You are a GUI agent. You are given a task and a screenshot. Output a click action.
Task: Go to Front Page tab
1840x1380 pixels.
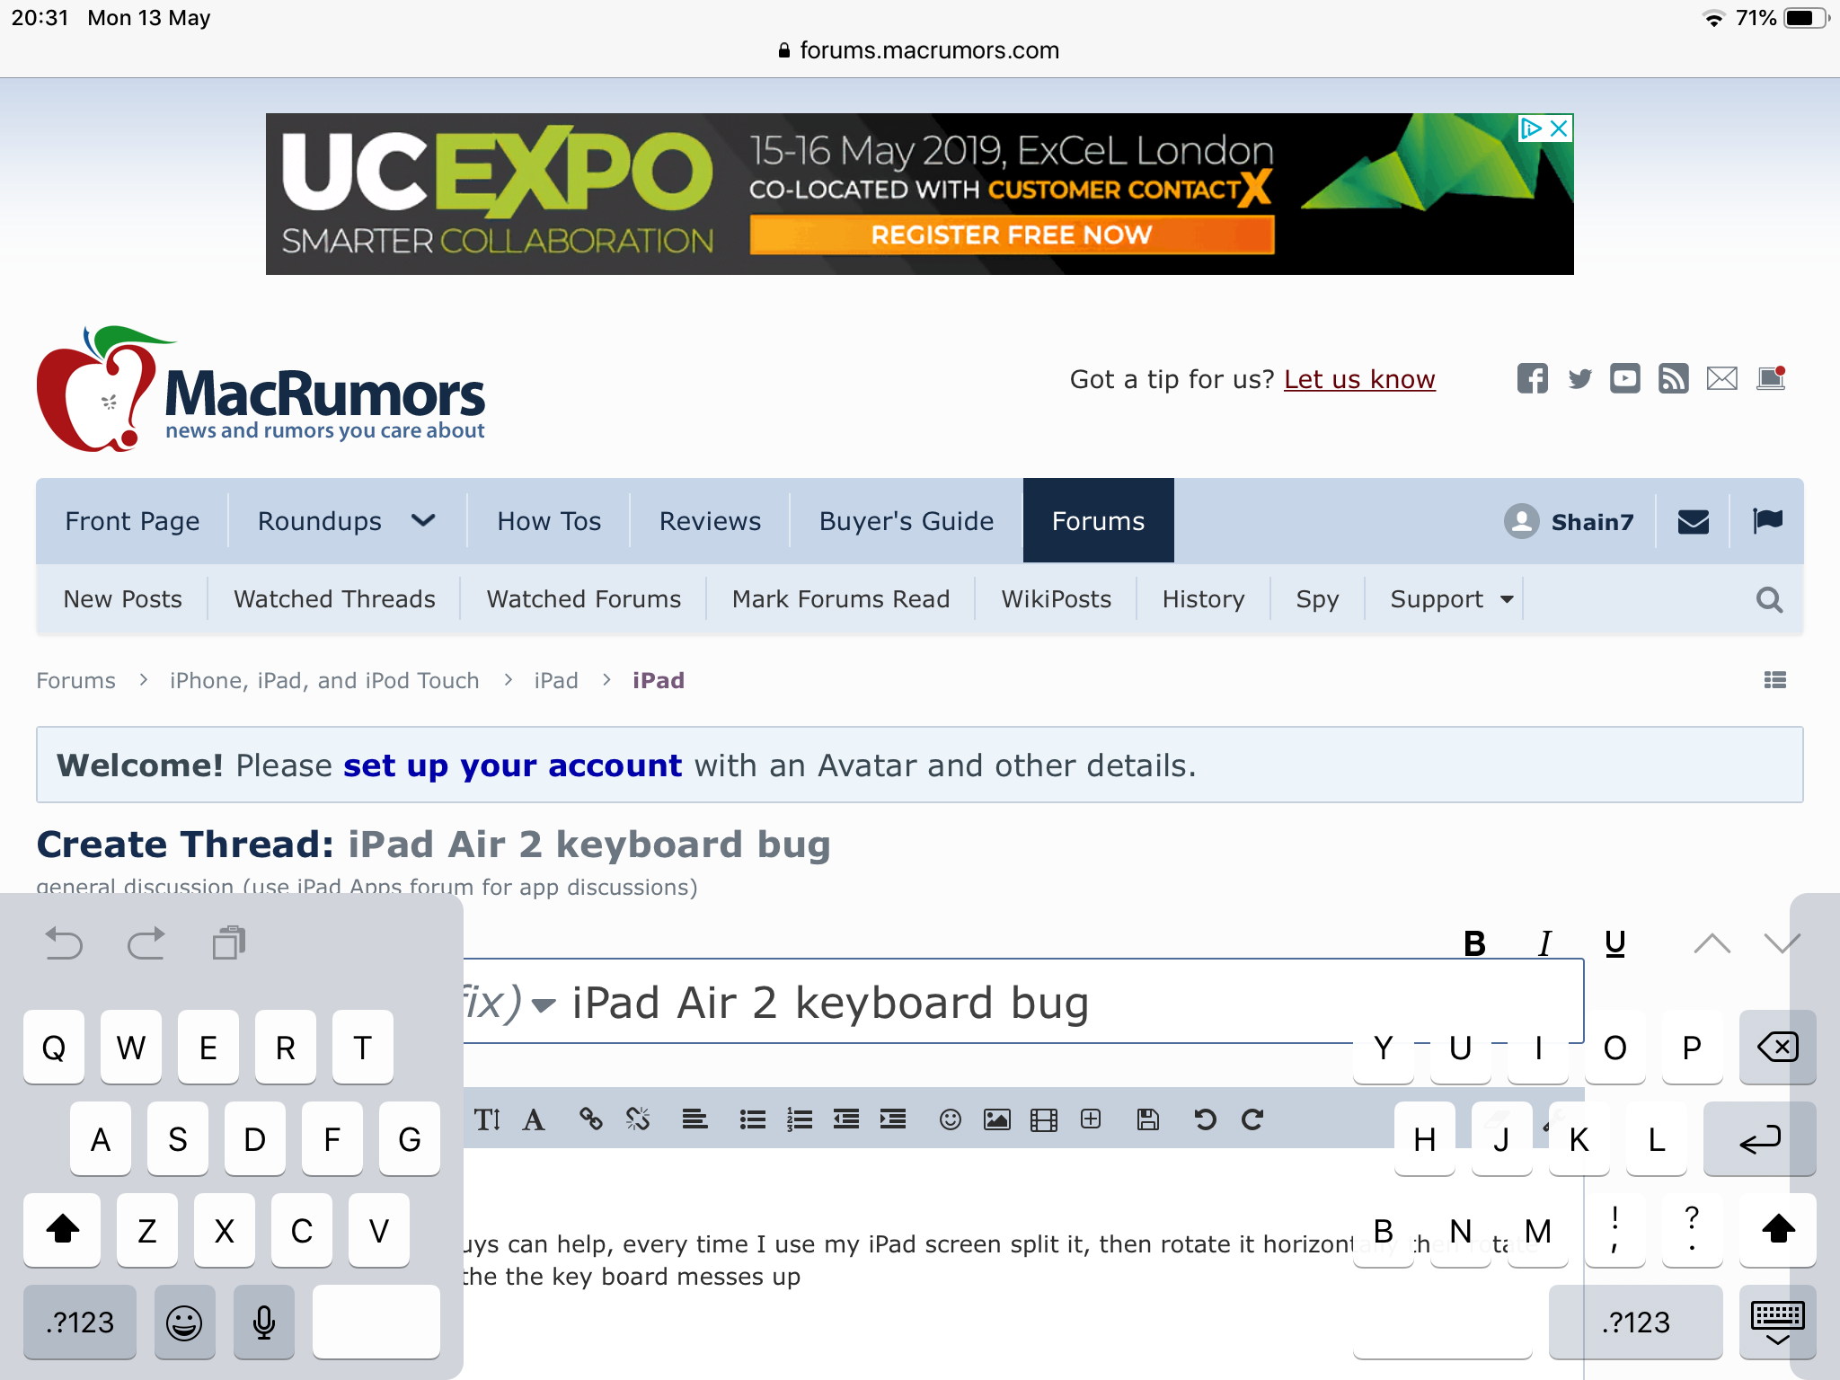click(x=132, y=521)
